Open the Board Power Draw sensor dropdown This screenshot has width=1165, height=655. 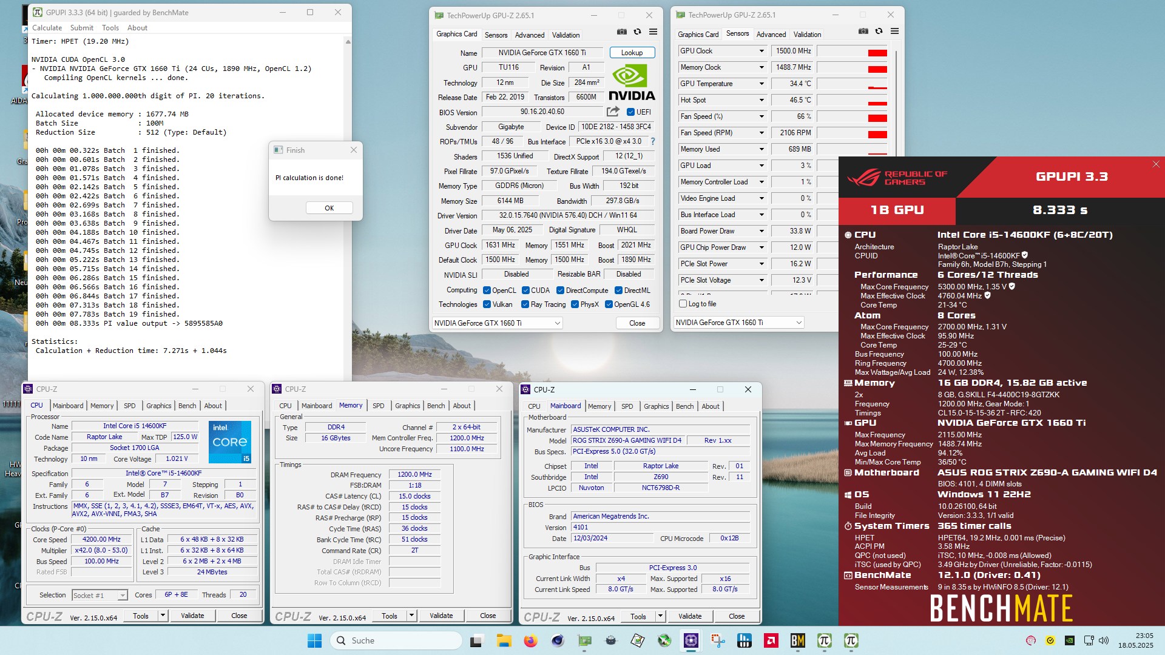pyautogui.click(x=761, y=231)
